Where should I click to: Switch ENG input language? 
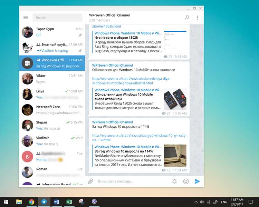224,202
